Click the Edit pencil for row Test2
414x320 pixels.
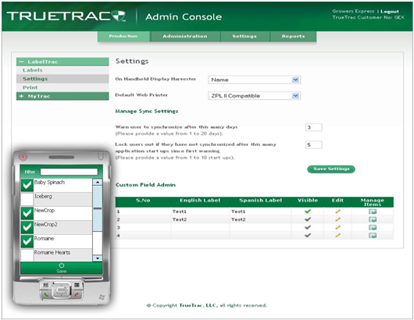tap(337, 219)
